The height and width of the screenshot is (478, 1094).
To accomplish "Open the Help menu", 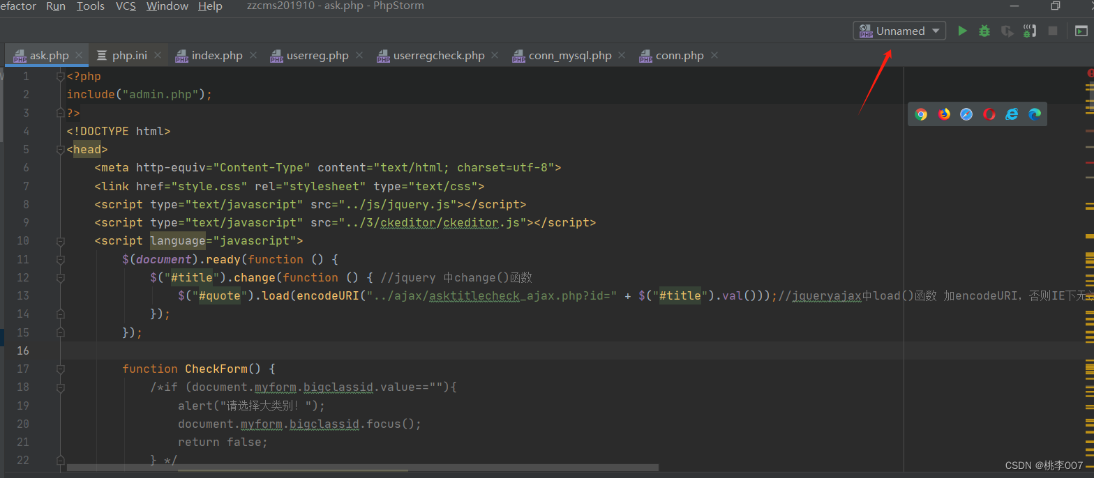I will (x=210, y=6).
